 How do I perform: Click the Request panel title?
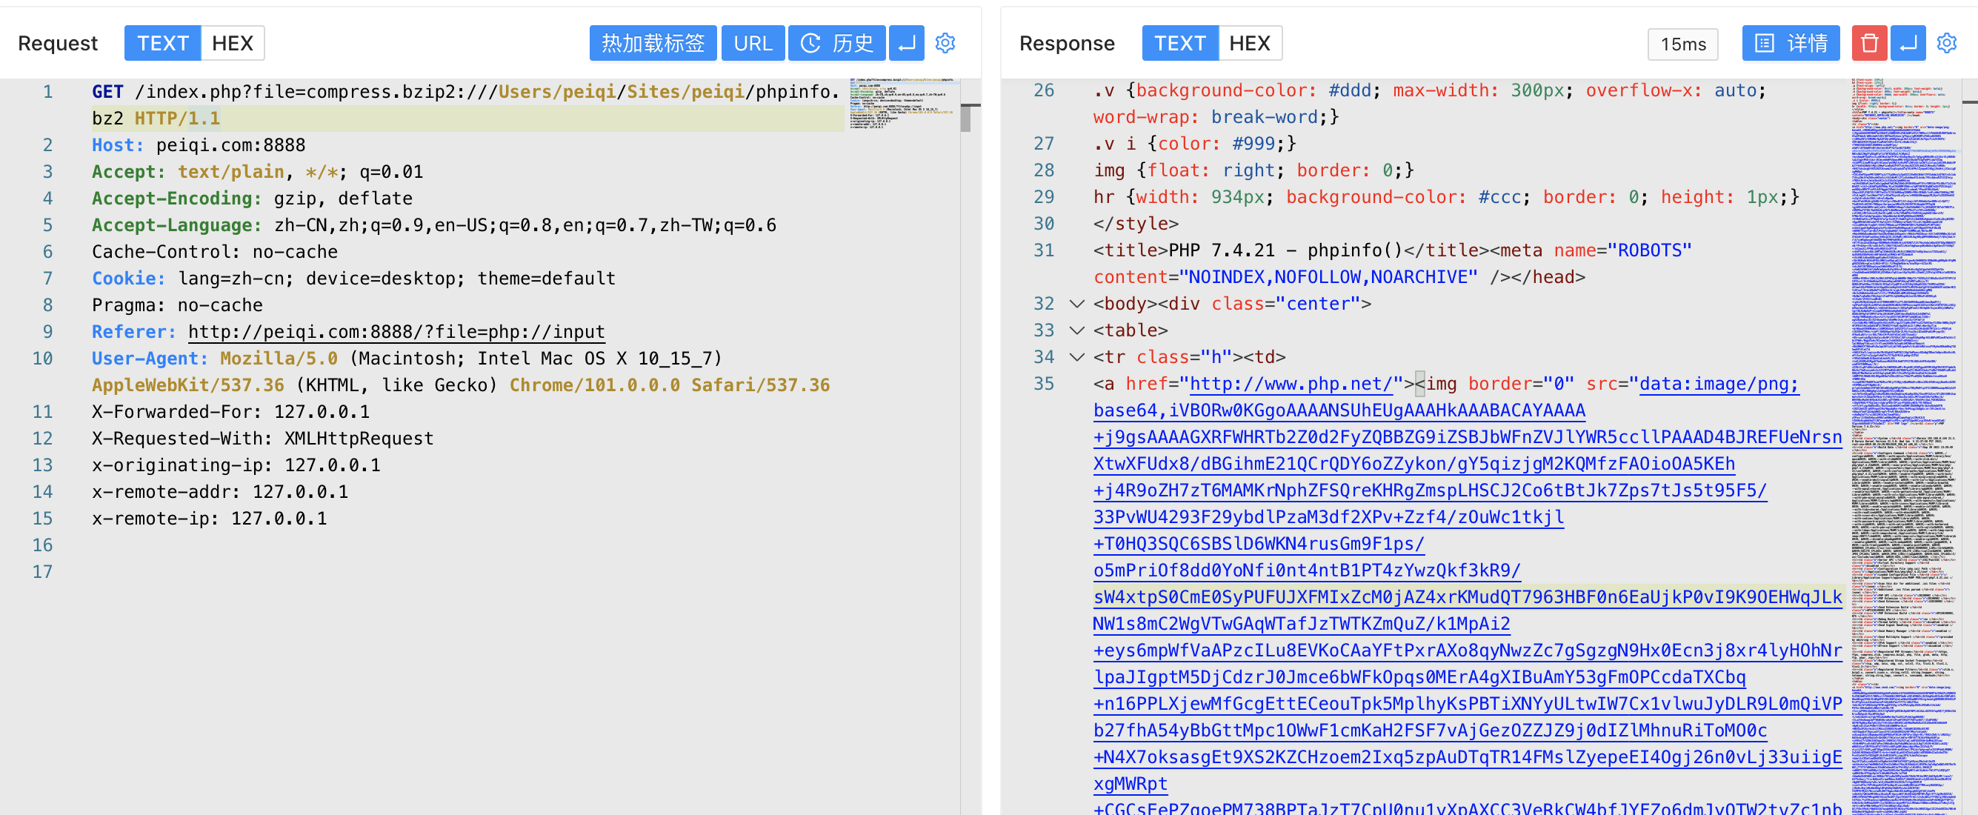(58, 43)
